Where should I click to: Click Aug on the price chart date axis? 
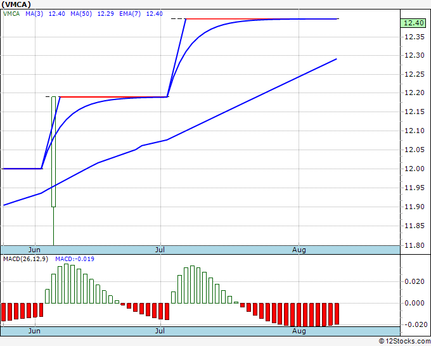[299, 250]
